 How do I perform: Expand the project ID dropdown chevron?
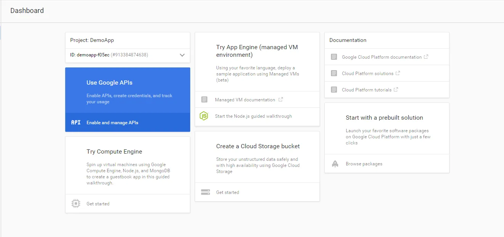coord(182,55)
